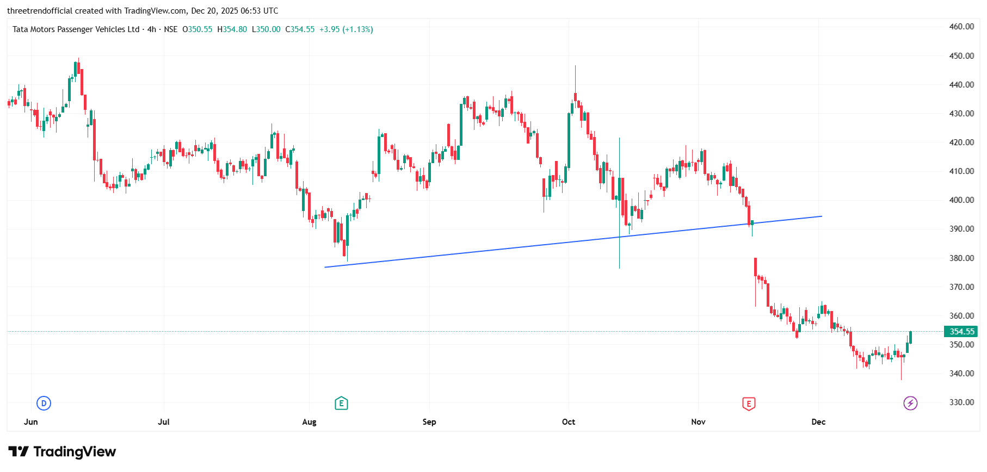Click the 360.00 price axis label
Screen dimensions: 987x472
point(961,316)
